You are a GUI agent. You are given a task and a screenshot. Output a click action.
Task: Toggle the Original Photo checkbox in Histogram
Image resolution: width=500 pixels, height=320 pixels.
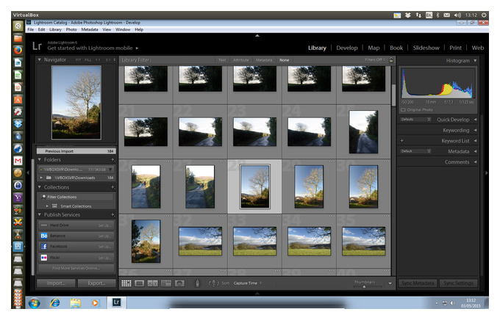coord(403,110)
